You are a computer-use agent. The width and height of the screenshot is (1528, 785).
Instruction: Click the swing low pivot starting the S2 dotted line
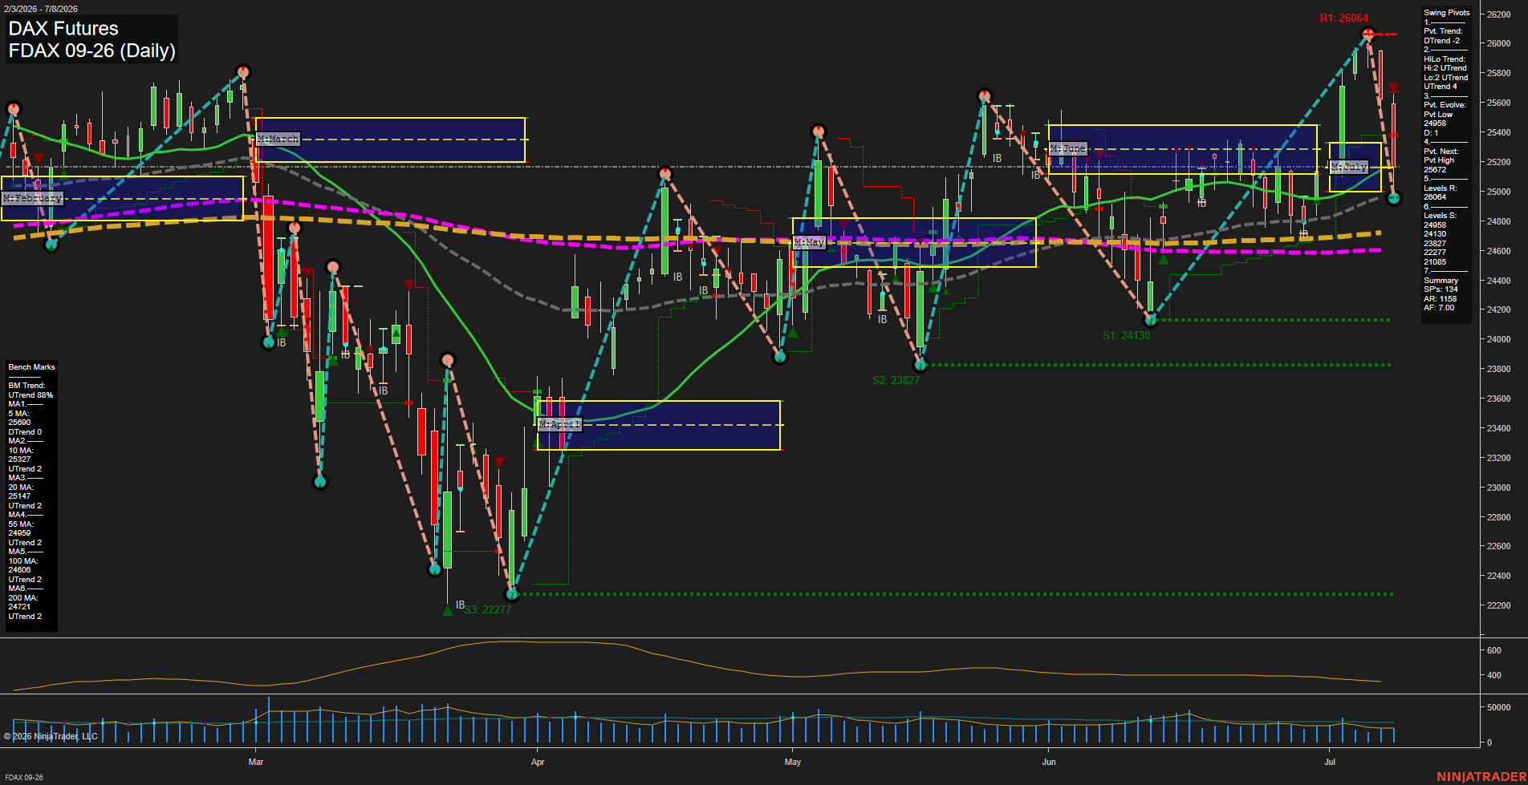click(x=921, y=365)
